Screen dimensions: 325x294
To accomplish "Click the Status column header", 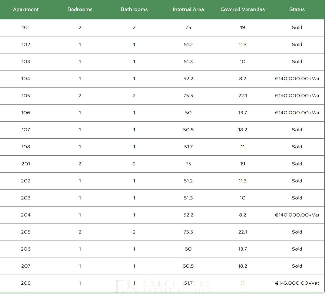I will (297, 9).
